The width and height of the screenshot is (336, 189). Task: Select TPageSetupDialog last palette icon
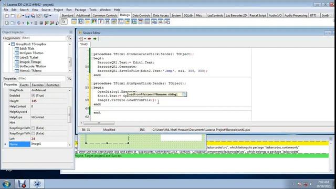(x=167, y=22)
